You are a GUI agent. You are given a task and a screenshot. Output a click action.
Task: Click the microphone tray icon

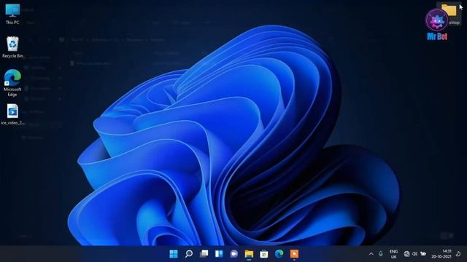point(381,254)
